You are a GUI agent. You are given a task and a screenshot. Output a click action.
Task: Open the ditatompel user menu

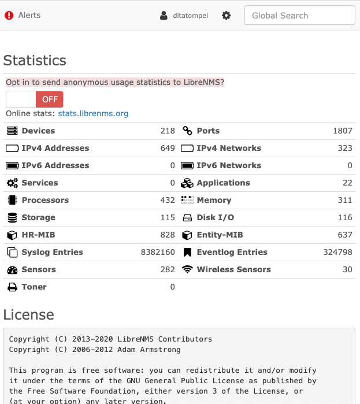pos(190,16)
